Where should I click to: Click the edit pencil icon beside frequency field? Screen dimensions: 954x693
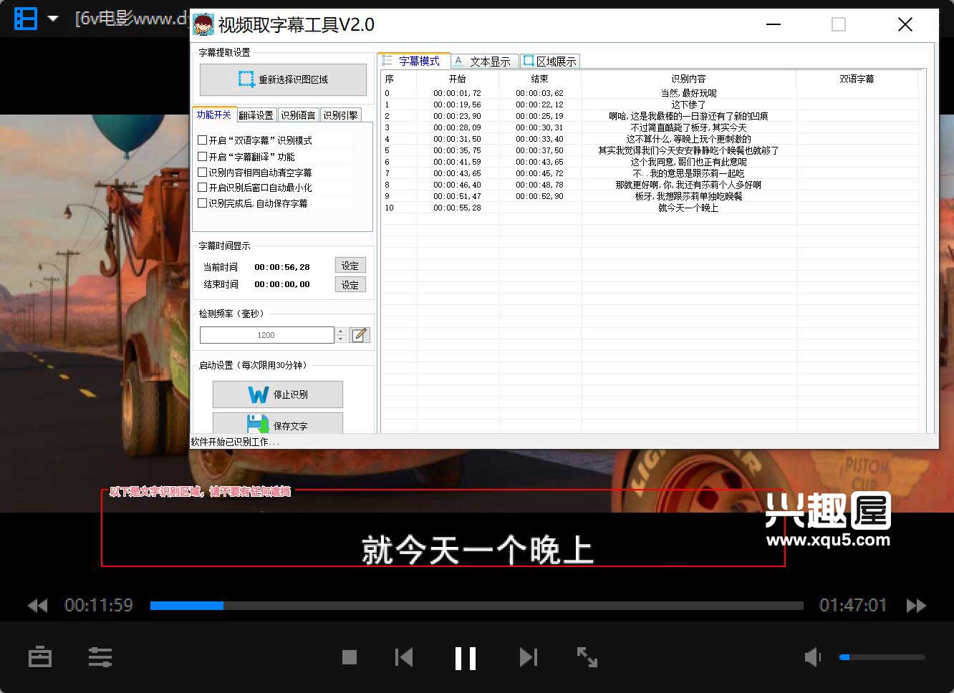point(360,335)
